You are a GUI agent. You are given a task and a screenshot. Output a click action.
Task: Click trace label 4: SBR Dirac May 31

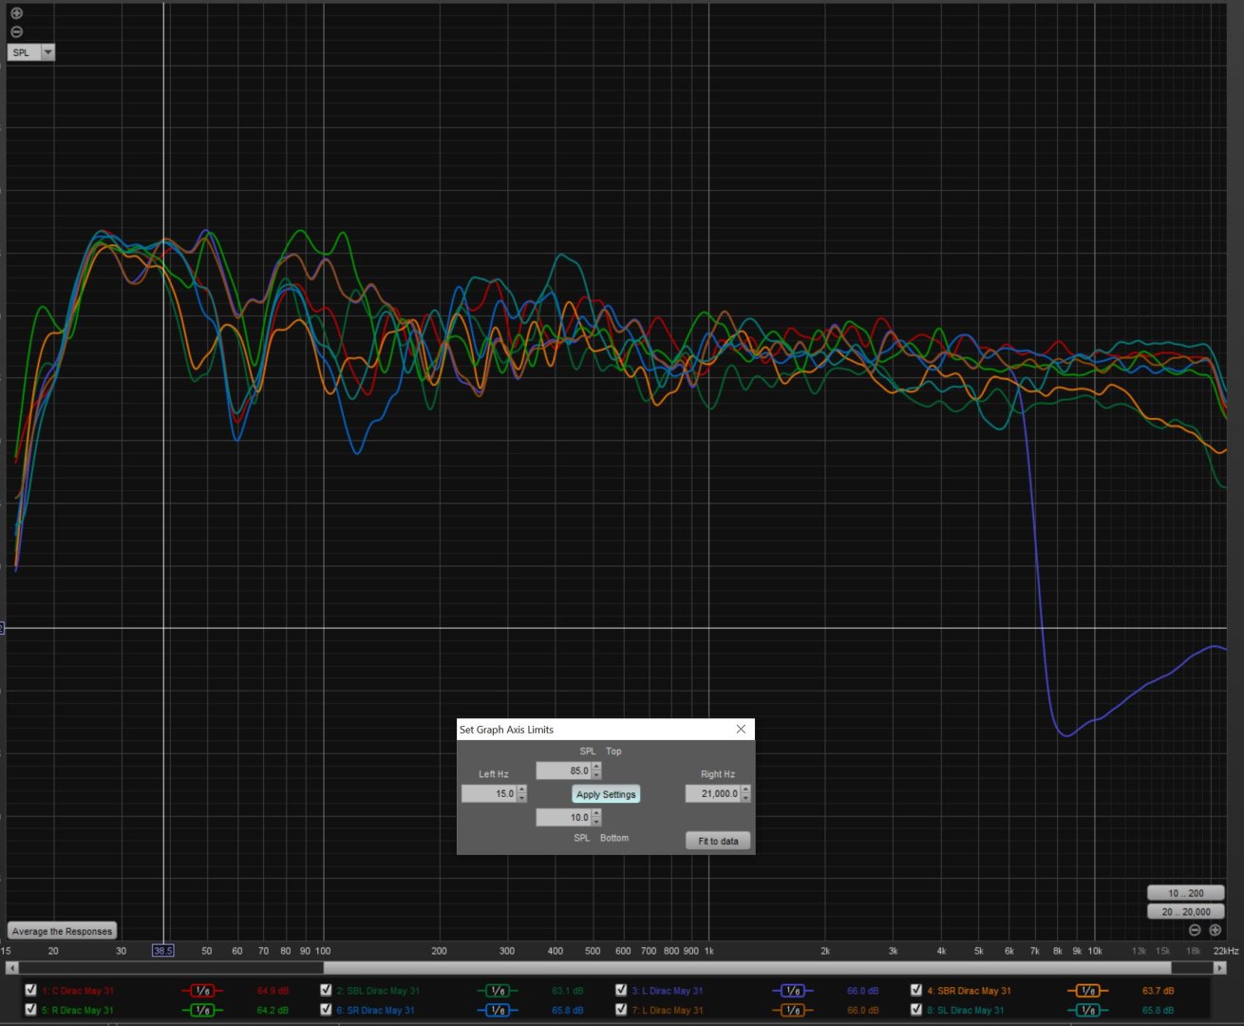point(969,991)
